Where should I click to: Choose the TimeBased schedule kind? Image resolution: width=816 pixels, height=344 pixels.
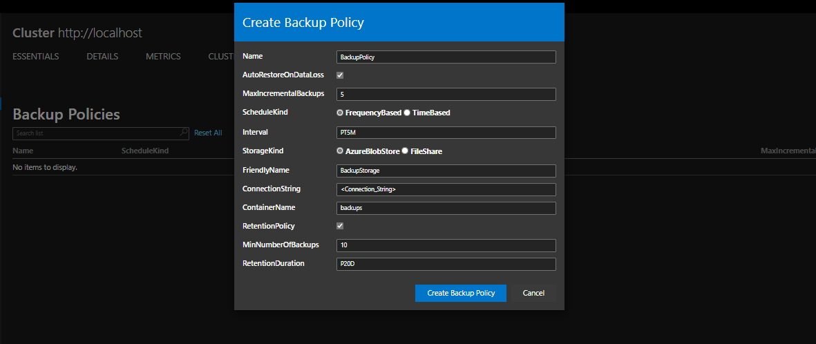point(407,113)
